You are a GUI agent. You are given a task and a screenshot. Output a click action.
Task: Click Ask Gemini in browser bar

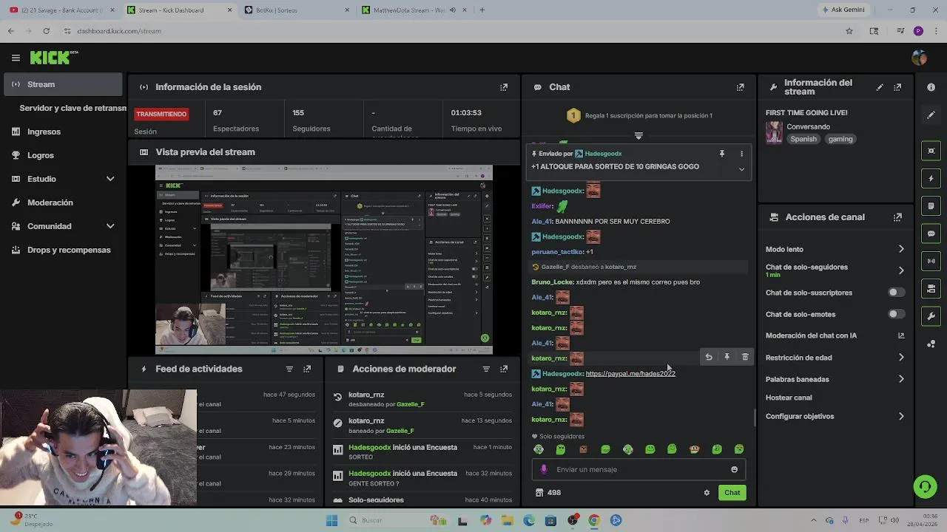[843, 10]
